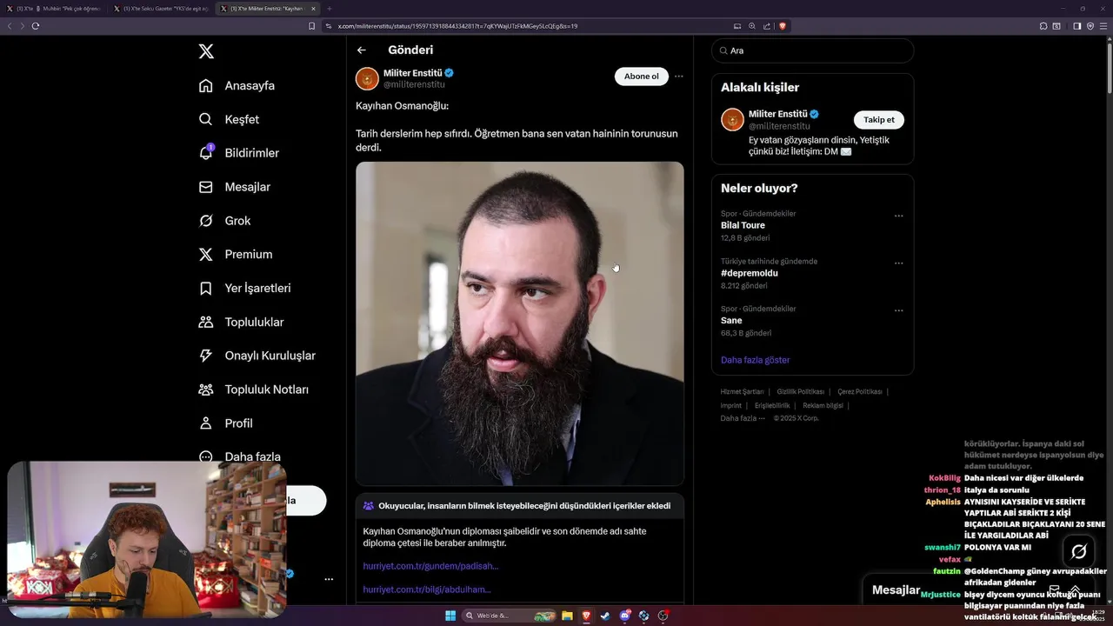Image resolution: width=1113 pixels, height=626 pixels.
Task: Open hurriyet.com.tr/bilgi/abdulham link
Action: (427, 589)
